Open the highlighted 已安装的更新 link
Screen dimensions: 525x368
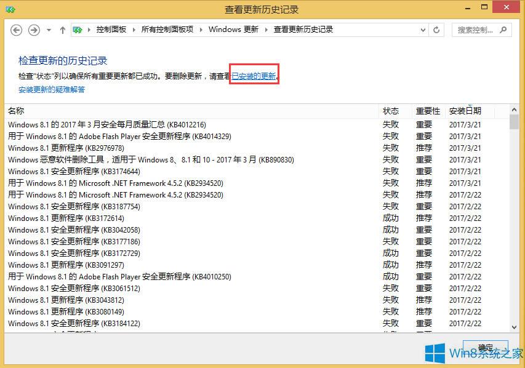click(253, 75)
